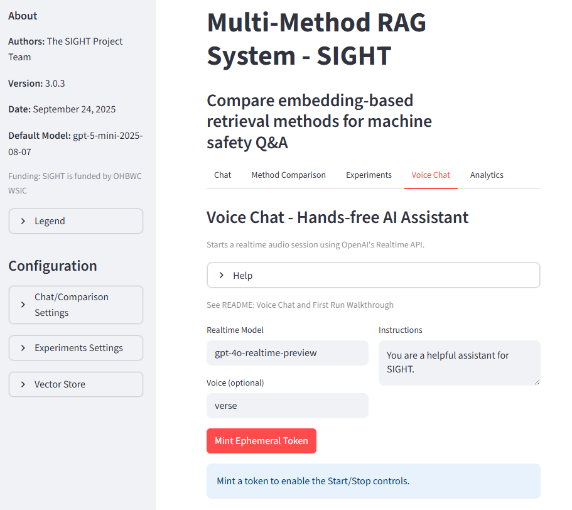Go to the Experiments tab
Viewport: 572px width, 510px height.
[x=369, y=175]
